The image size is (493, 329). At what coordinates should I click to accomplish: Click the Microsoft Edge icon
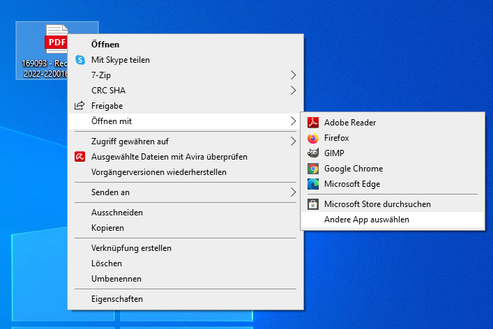click(313, 184)
